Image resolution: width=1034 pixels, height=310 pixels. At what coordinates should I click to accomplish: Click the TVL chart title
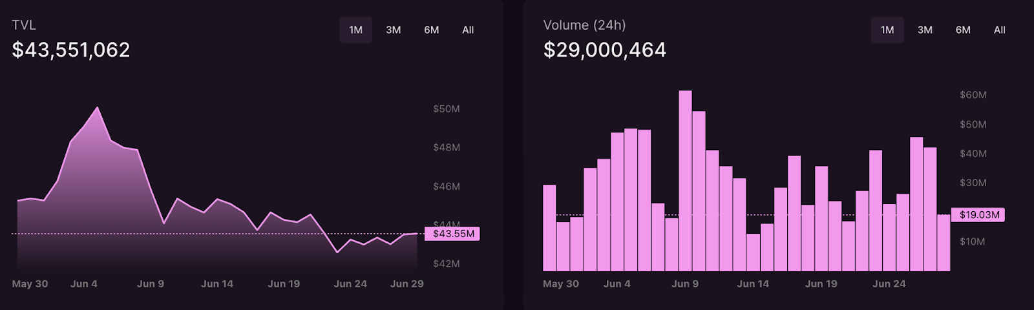tap(24, 25)
